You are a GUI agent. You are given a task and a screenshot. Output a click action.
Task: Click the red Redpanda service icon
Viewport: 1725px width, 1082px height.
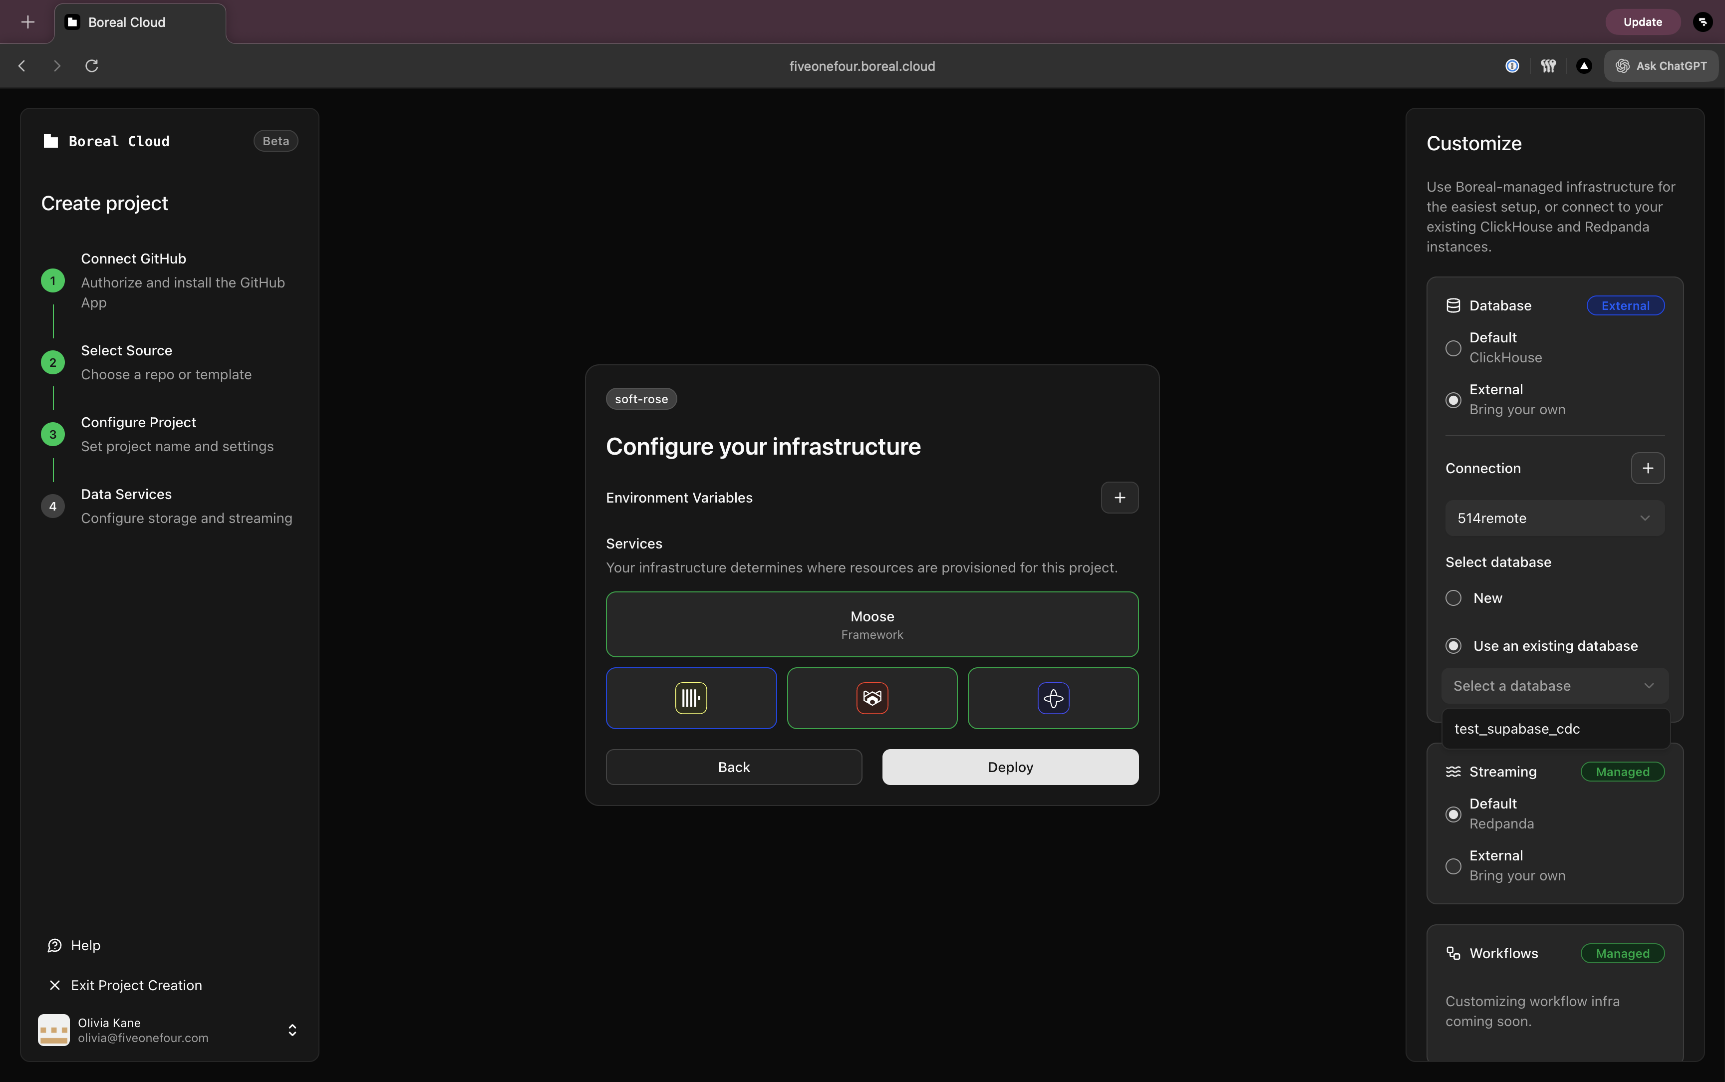(871, 698)
